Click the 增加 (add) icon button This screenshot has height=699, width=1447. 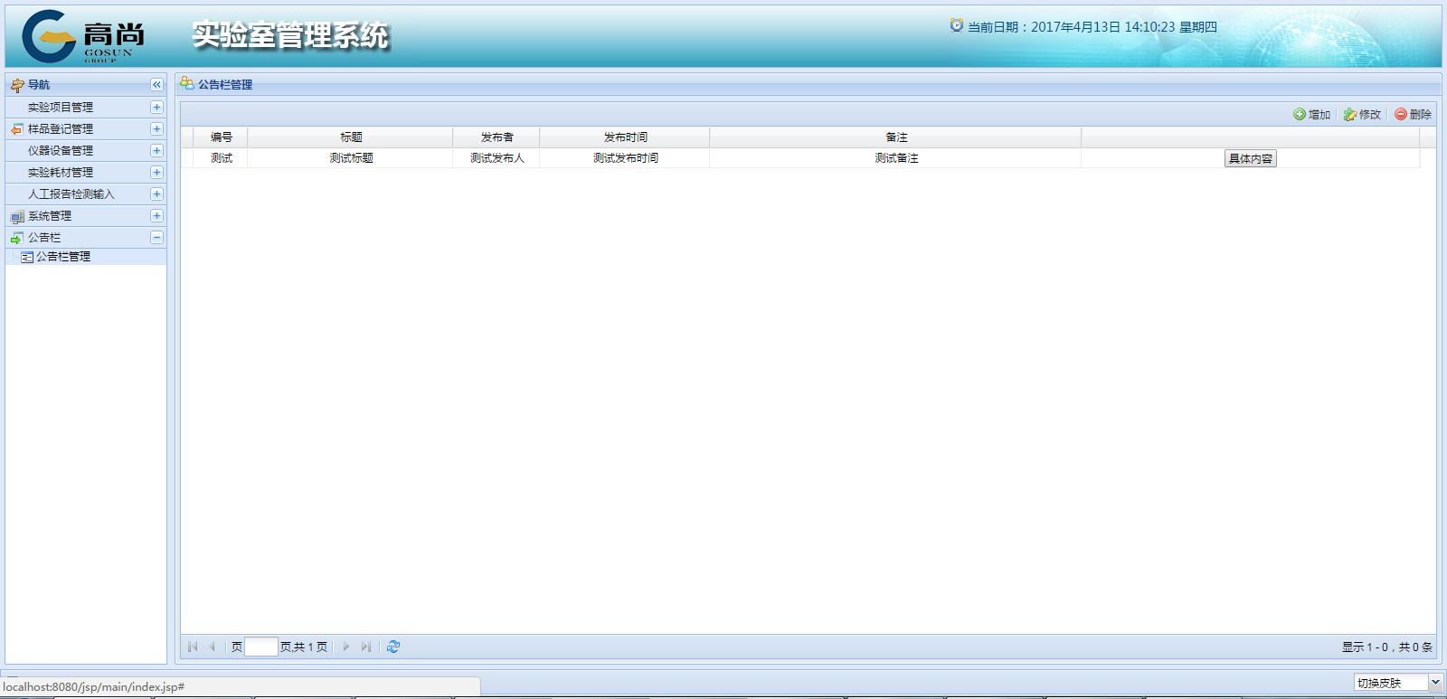1311,115
